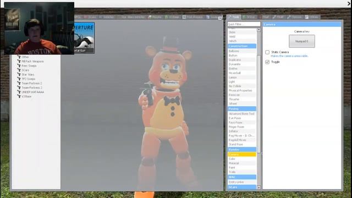Click the Utilities tab page icon

[307, 17]
